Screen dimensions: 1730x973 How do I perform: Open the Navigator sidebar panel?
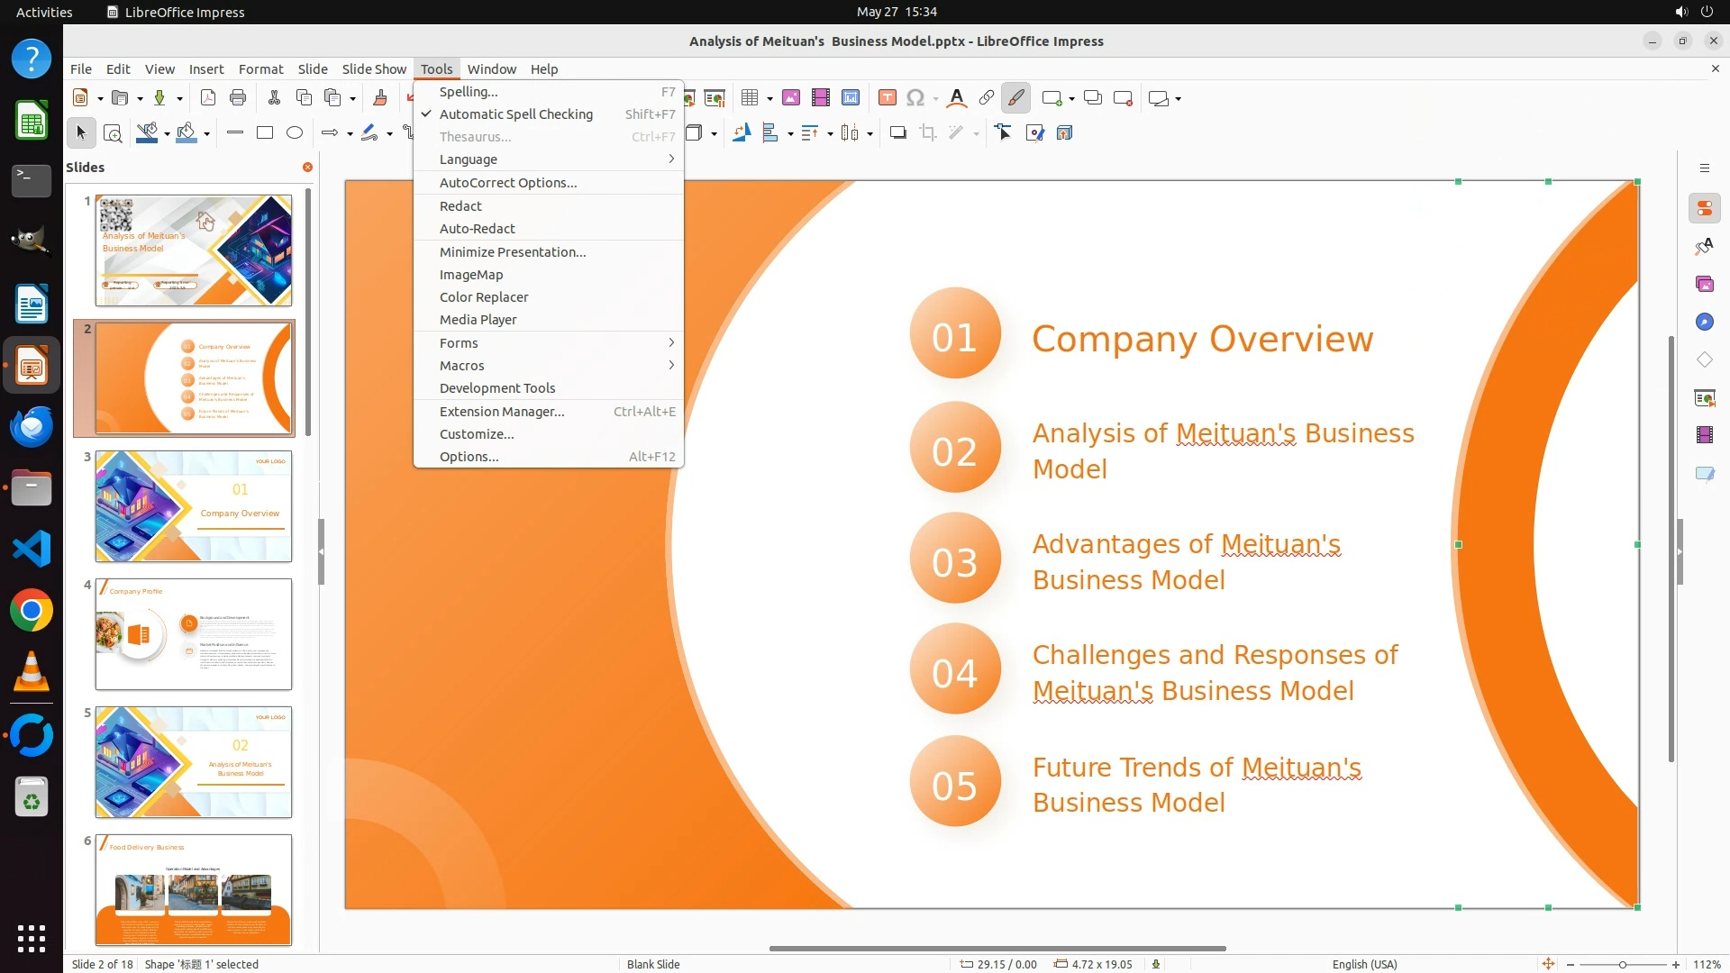click(x=1704, y=323)
